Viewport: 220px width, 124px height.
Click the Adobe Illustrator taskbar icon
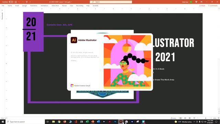[x=121, y=122]
